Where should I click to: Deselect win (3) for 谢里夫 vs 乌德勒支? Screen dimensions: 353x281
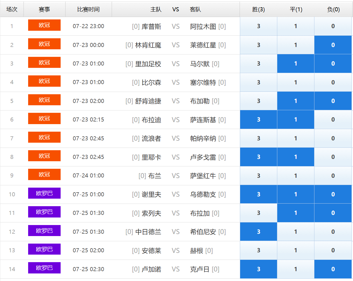258,194
